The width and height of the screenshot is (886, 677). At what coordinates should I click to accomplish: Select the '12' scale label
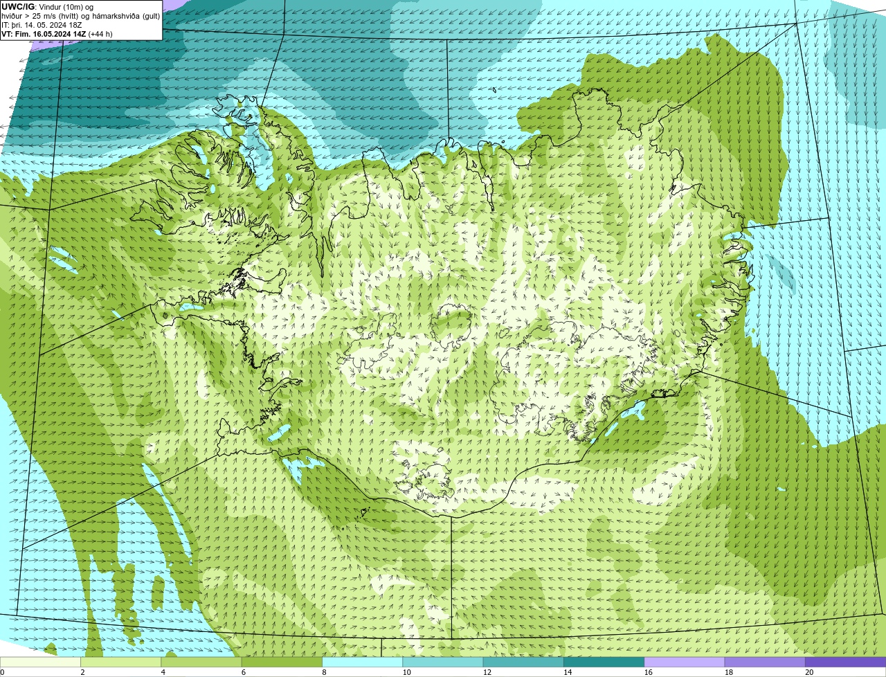click(x=487, y=672)
